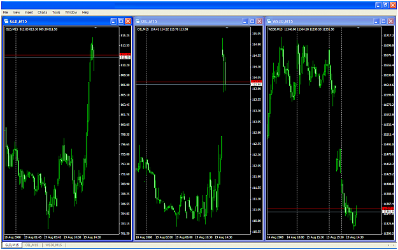This screenshot has width=398, height=250.
Task: Open the Help menu
Action: pyautogui.click(x=85, y=12)
